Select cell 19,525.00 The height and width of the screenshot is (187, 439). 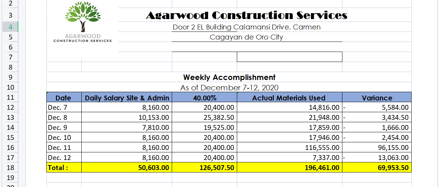pyautogui.click(x=205, y=127)
